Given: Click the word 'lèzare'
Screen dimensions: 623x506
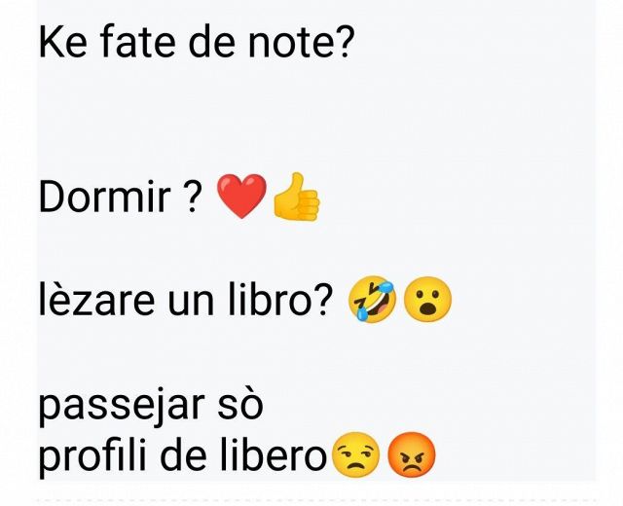Looking at the screenshot, I should point(96,299).
